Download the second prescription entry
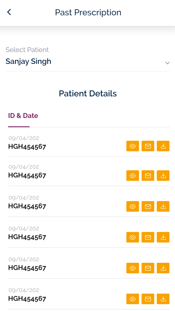Viewport: 175px width, 311px height. [x=163, y=176]
